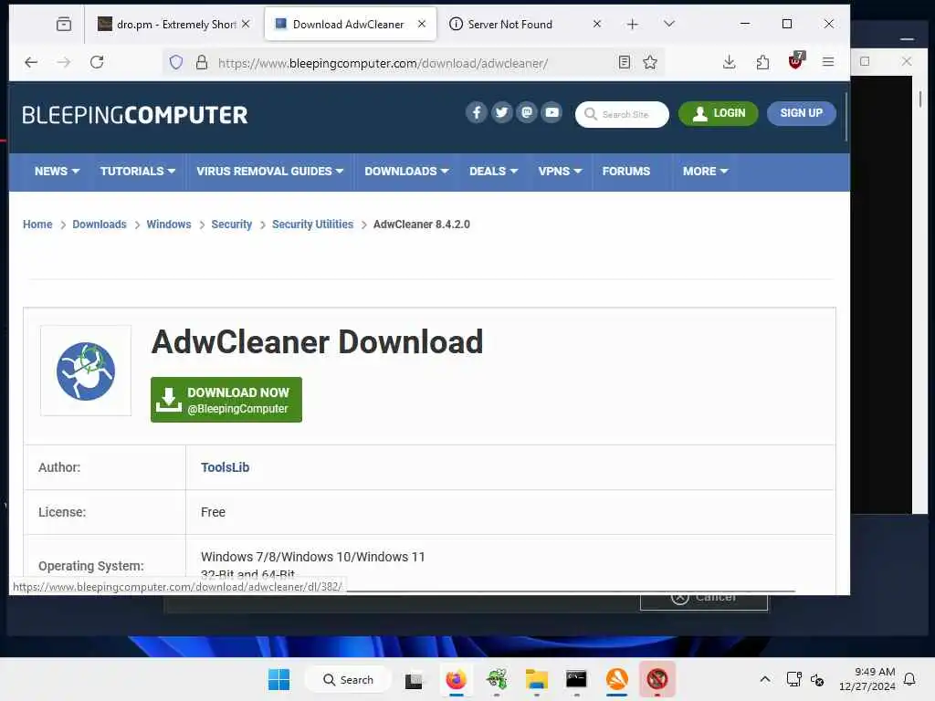Open the Firefox downloads panel
This screenshot has height=701, width=935.
coord(729,62)
